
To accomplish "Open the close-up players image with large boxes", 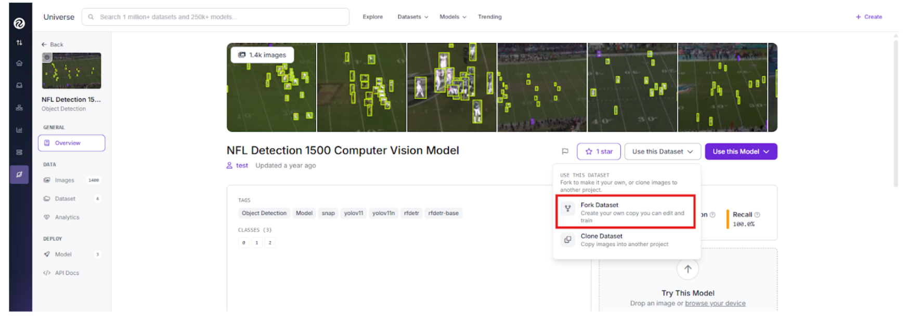I will point(451,87).
